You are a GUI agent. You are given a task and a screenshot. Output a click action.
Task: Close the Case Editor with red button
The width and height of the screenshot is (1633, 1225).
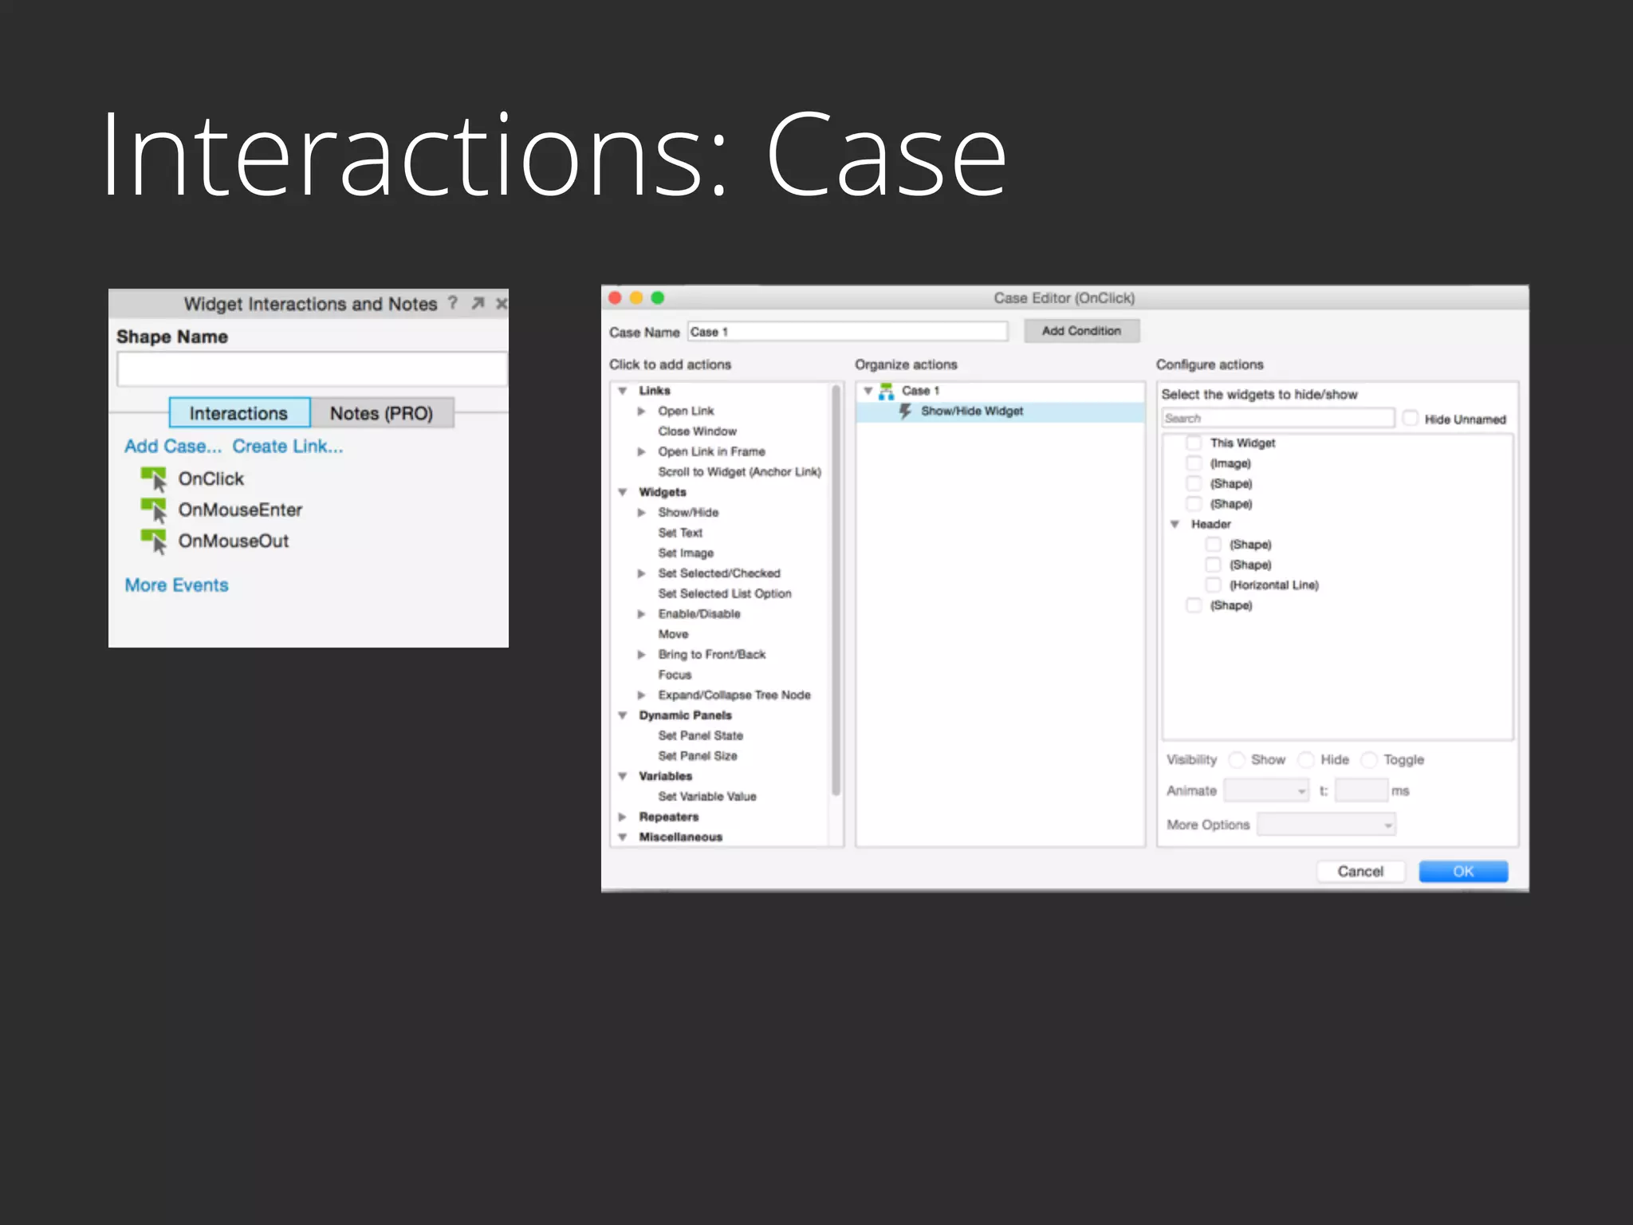(x=615, y=297)
